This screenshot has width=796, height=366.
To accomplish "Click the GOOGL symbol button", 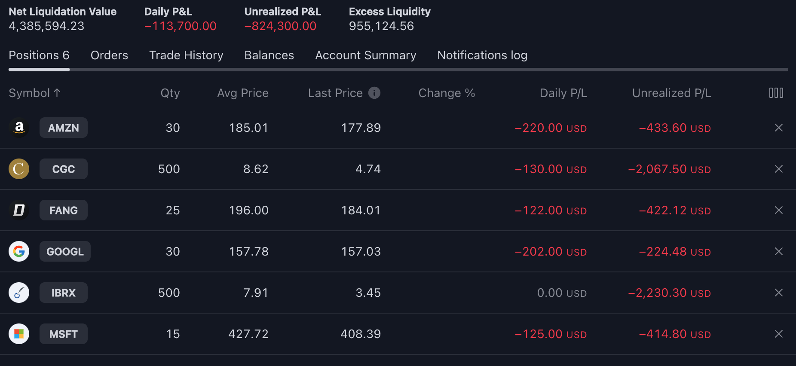I will (65, 251).
